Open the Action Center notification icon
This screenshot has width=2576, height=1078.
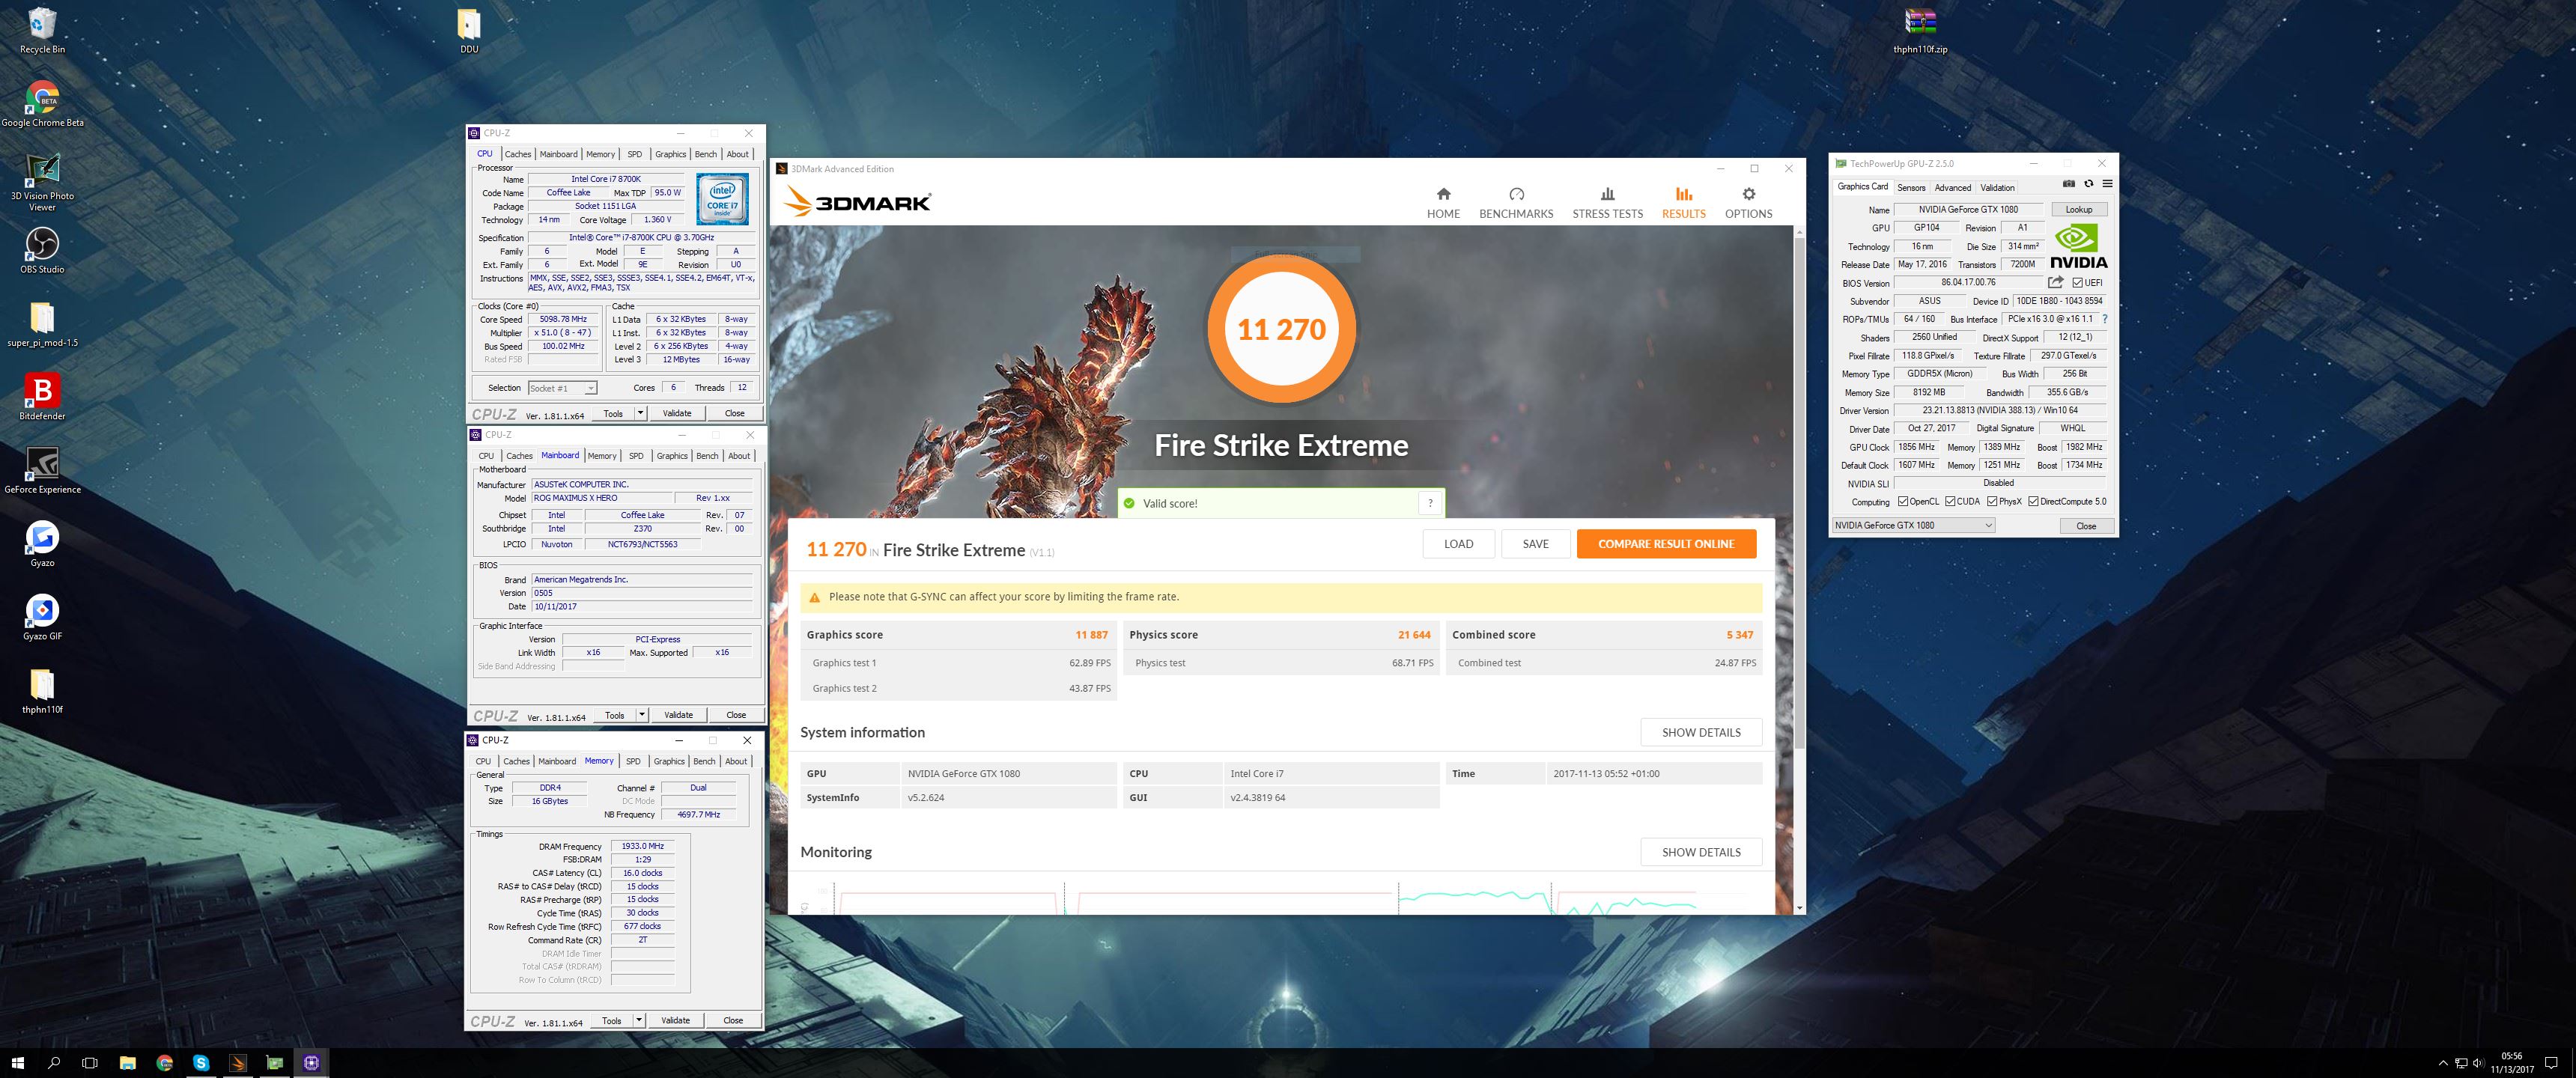point(2551,1063)
